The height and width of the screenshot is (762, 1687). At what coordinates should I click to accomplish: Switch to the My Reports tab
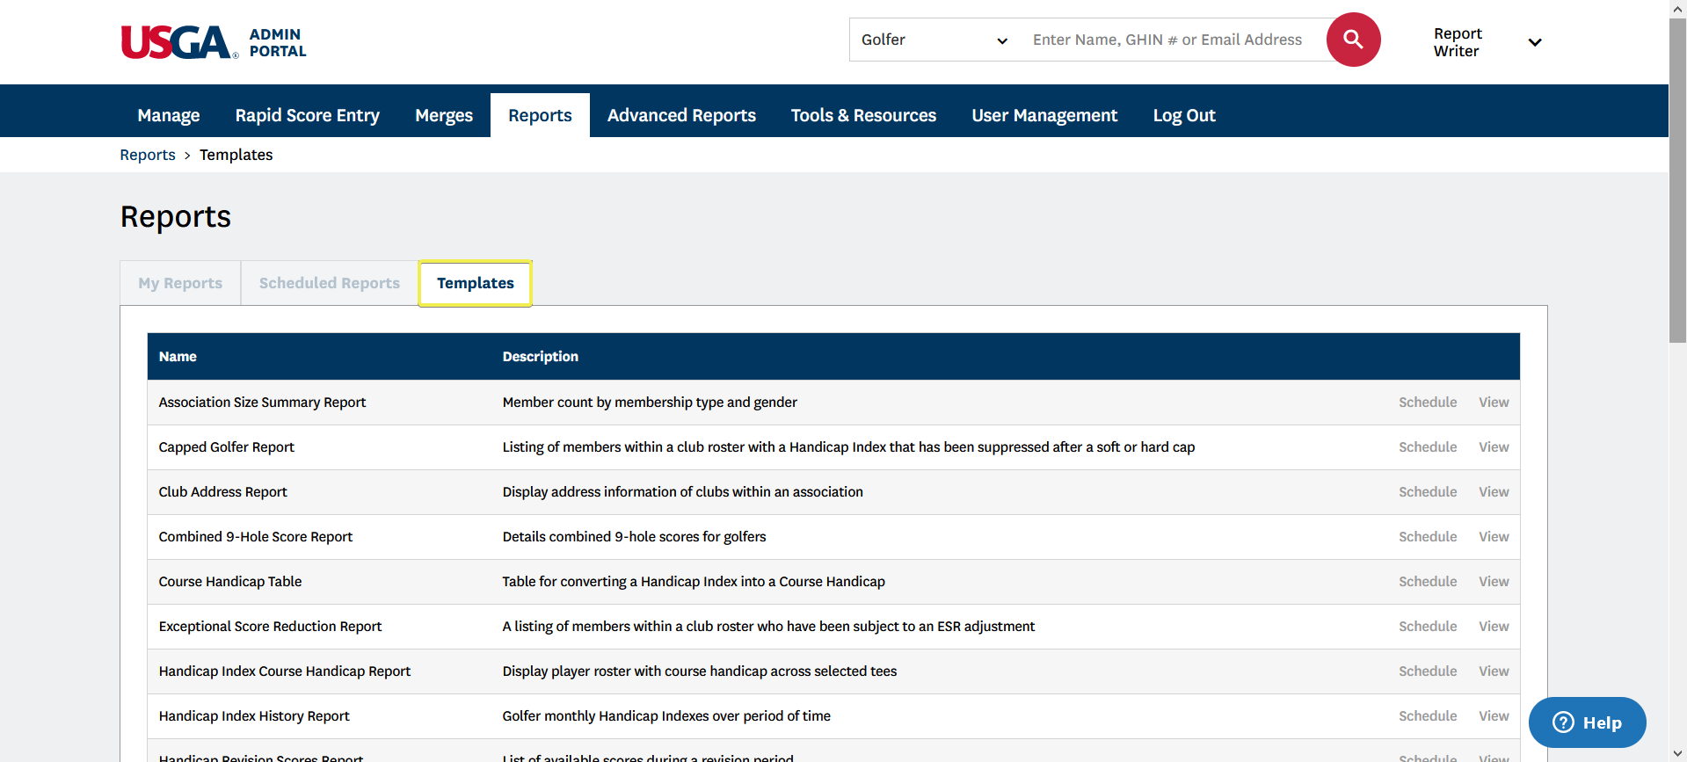click(180, 283)
